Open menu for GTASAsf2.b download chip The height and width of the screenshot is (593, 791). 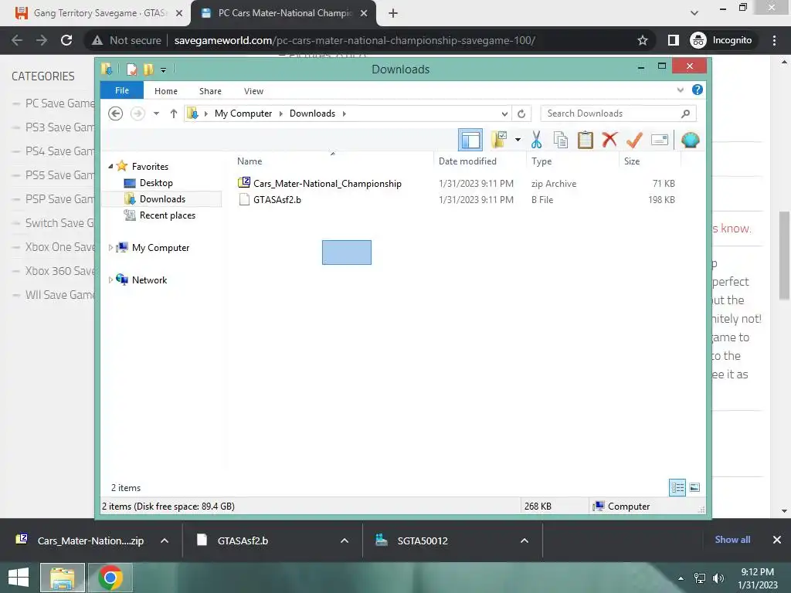coord(345,540)
